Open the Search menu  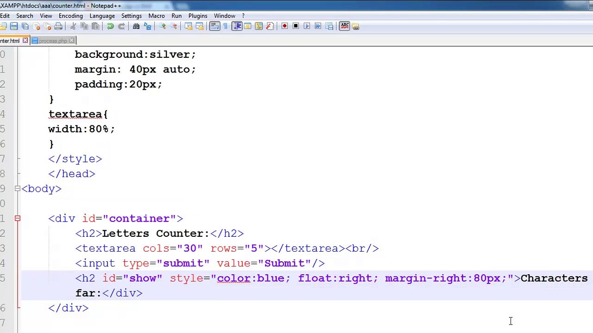point(25,16)
